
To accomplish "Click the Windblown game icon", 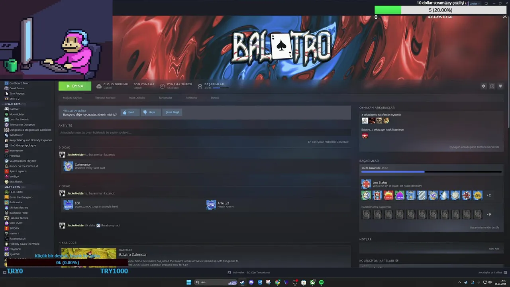I will [x=6, y=135].
